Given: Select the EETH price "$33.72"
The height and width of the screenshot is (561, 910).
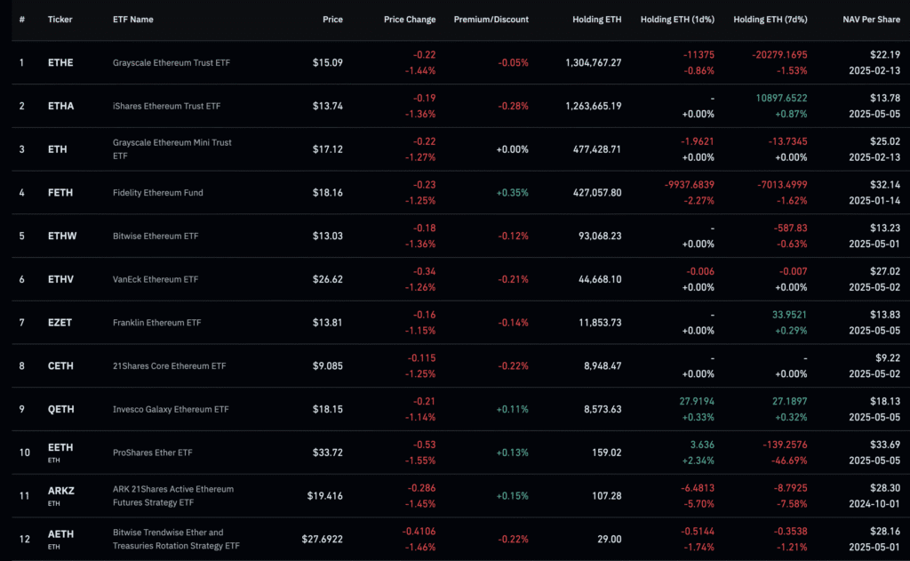Looking at the screenshot, I should pyautogui.click(x=327, y=453).
